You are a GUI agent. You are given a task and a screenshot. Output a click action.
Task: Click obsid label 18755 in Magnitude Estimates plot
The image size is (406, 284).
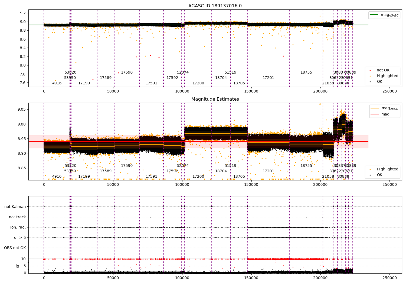(x=306, y=166)
